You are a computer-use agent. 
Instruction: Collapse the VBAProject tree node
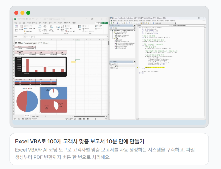pos(111,30)
